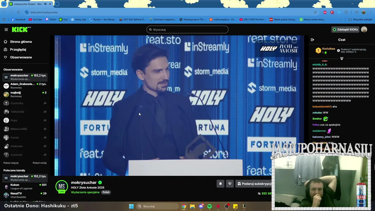
Task: Expand the Koziulkaa gifter leaderboard chevron
Action: pos(342,59)
